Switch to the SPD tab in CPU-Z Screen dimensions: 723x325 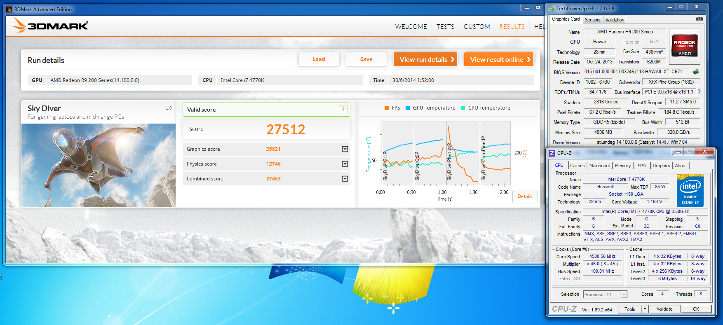pyautogui.click(x=641, y=166)
